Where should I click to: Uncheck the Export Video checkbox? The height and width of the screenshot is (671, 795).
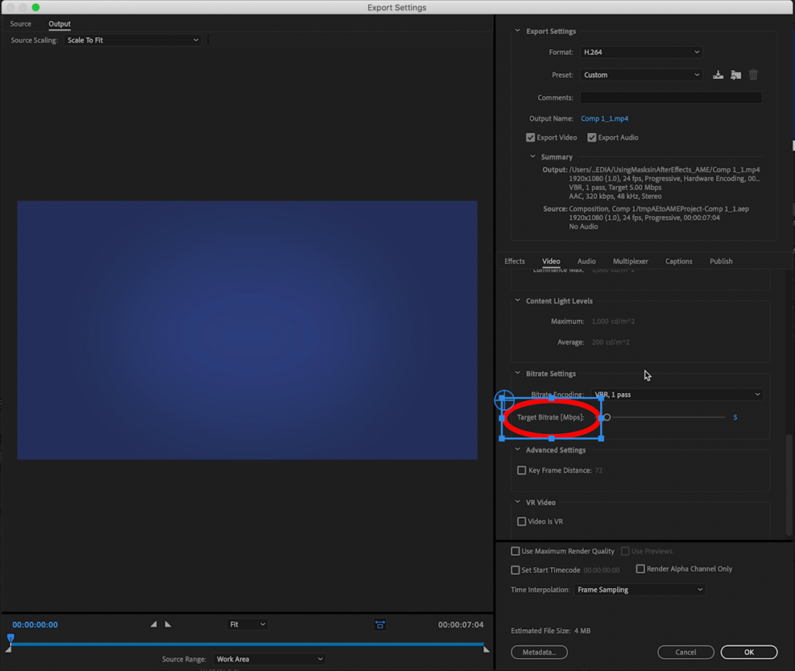coord(530,137)
